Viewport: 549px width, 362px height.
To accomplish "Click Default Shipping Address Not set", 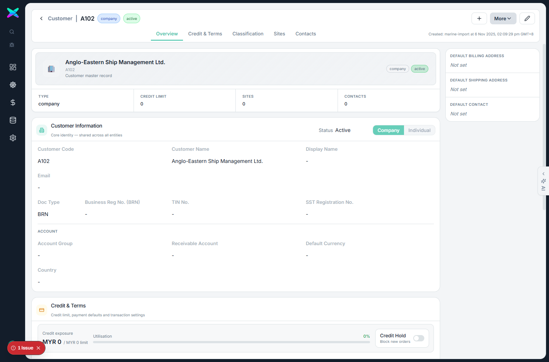I will (x=459, y=89).
